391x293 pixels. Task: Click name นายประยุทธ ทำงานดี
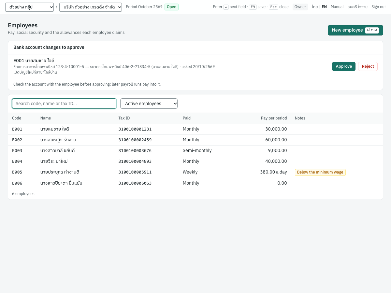(60, 172)
